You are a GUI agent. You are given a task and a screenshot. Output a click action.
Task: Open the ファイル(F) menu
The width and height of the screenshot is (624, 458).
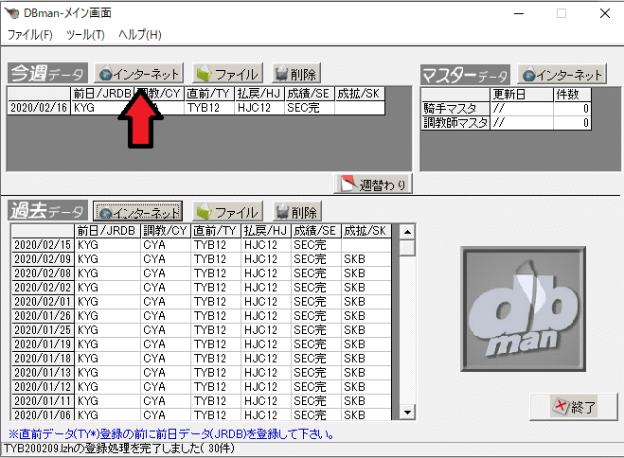30,35
